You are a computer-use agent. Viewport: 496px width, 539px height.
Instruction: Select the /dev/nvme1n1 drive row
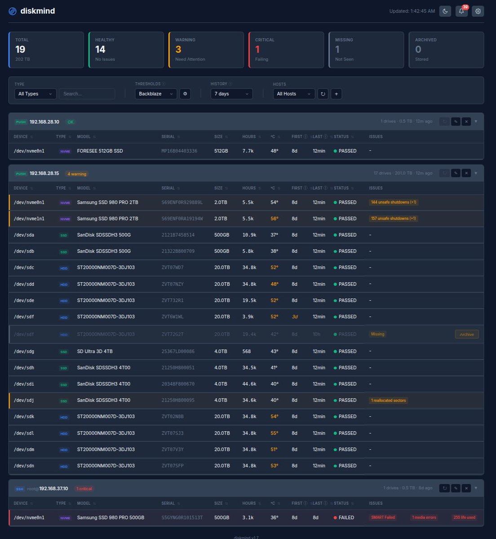tap(246, 219)
